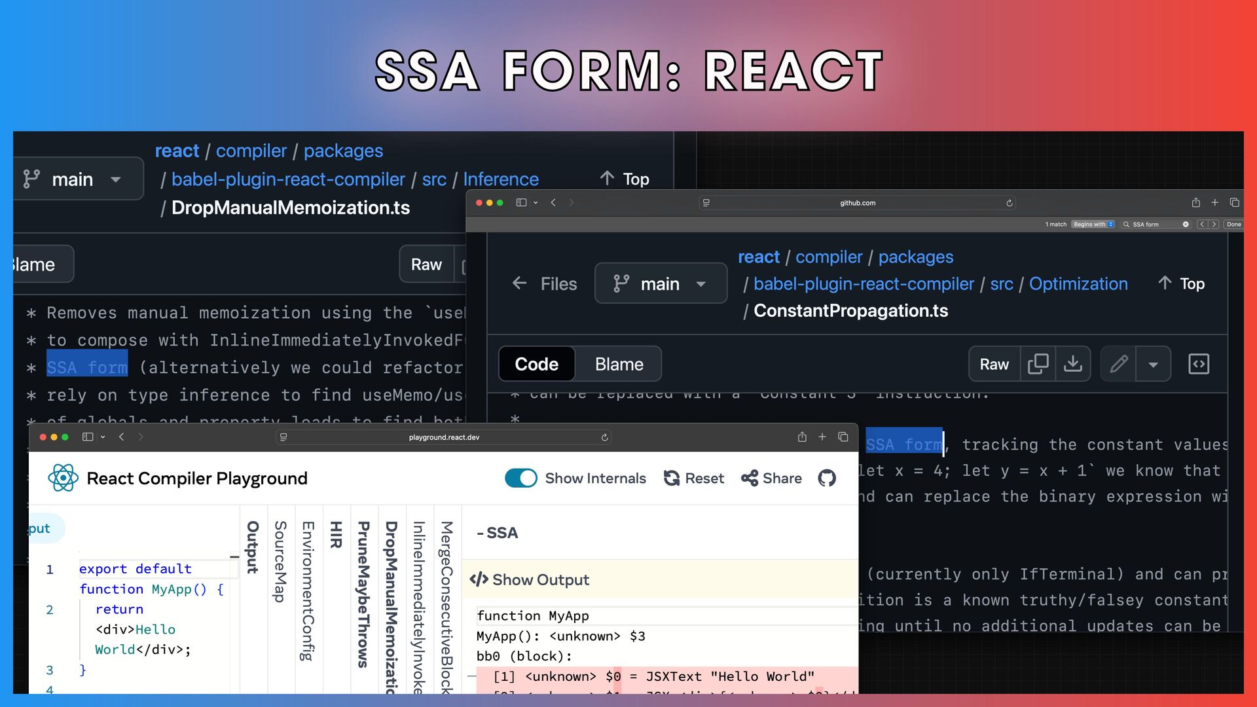Click the download raw file icon
The image size is (1257, 707).
click(1072, 364)
